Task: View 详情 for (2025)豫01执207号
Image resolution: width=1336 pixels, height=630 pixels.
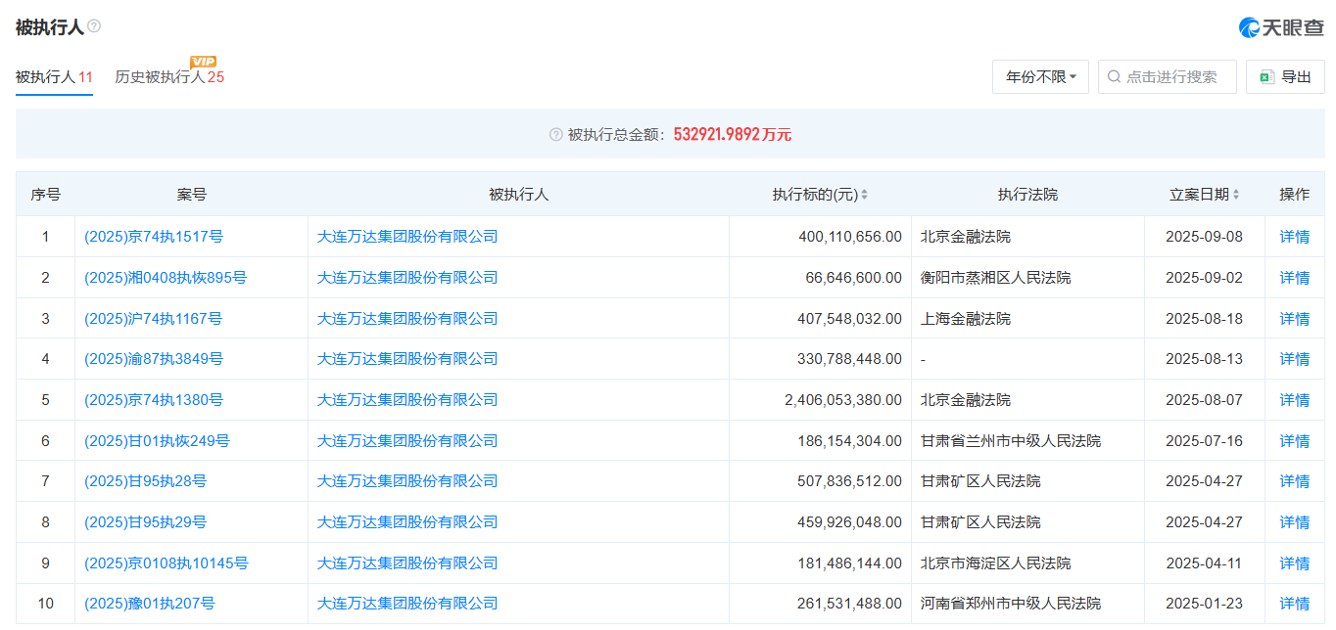Action: (x=1294, y=604)
